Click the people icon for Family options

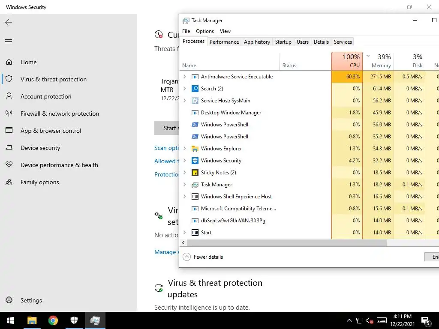tap(9, 182)
